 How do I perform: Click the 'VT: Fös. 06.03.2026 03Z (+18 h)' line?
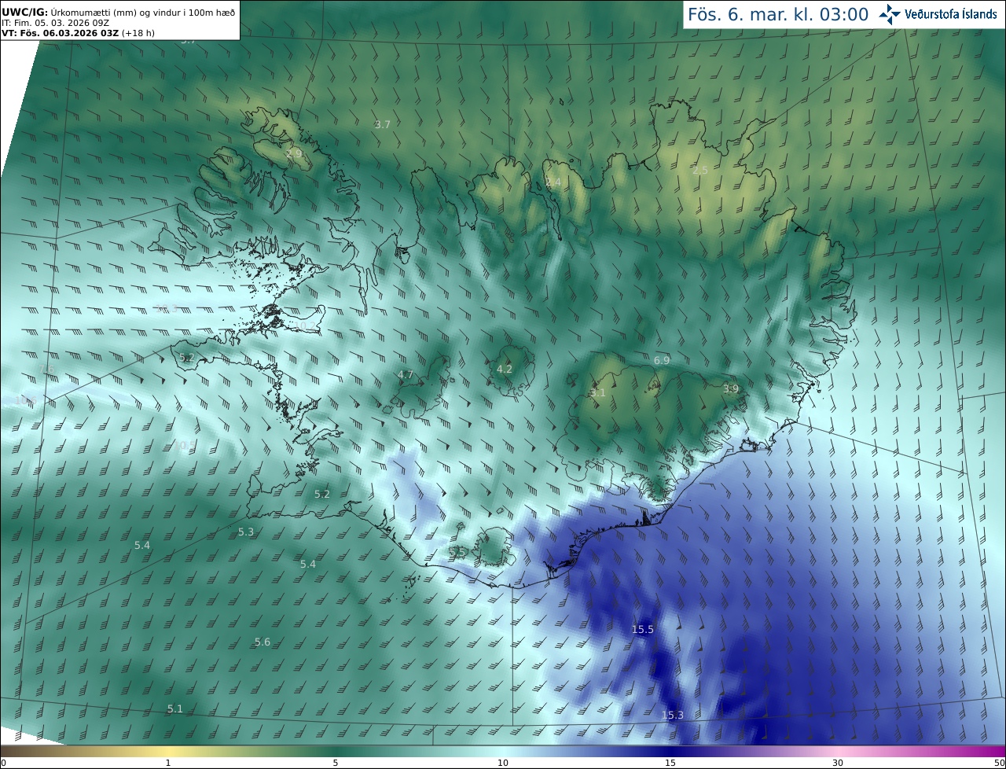click(x=79, y=33)
